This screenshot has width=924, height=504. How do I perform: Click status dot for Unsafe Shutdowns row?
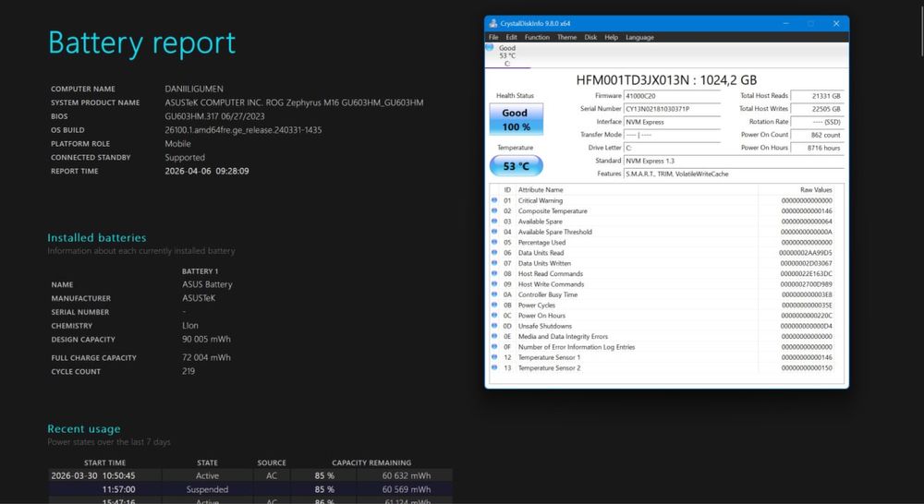pyautogui.click(x=494, y=326)
